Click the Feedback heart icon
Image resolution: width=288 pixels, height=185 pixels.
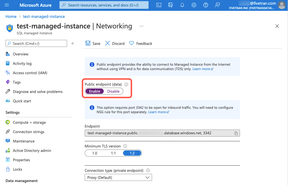click(x=132, y=43)
